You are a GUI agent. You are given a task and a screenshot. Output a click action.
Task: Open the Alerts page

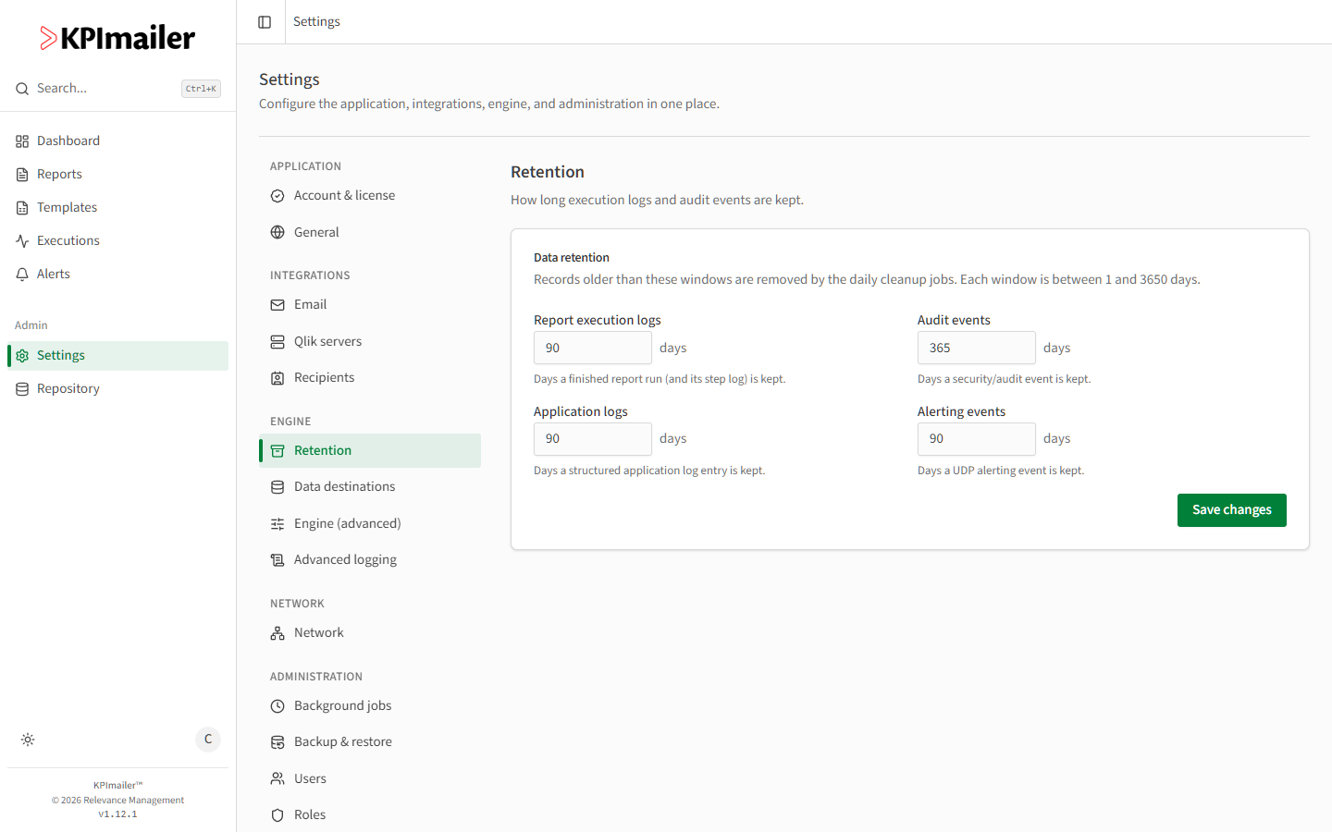[118, 275]
